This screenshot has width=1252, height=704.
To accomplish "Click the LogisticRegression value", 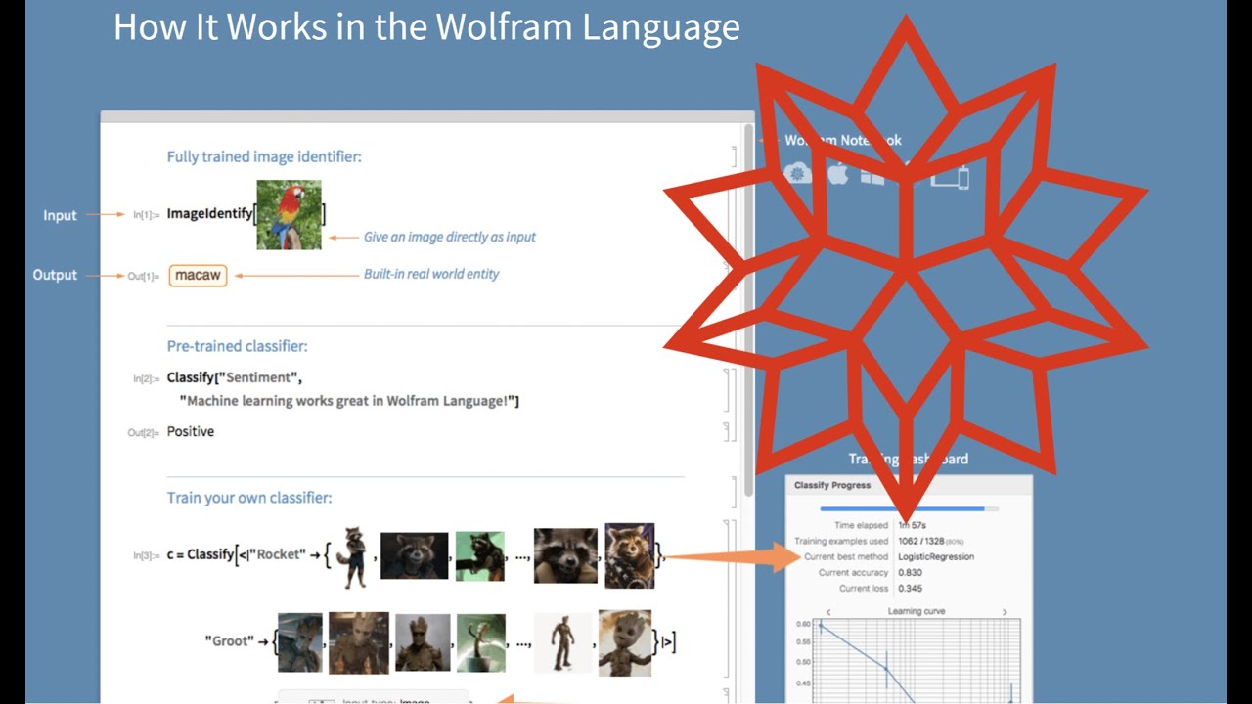I will click(936, 556).
